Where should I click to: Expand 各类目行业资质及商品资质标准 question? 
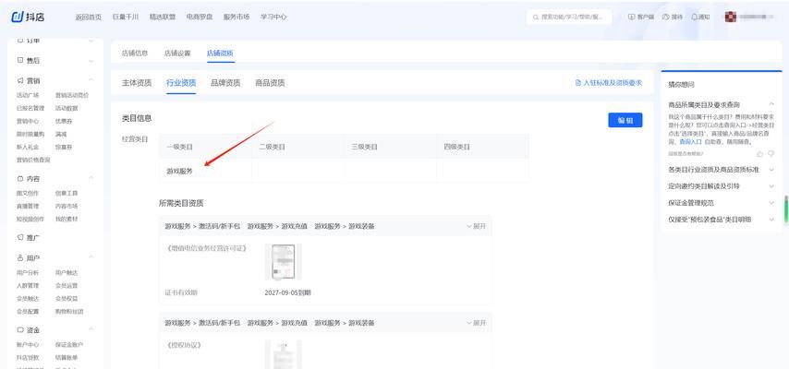[771, 170]
